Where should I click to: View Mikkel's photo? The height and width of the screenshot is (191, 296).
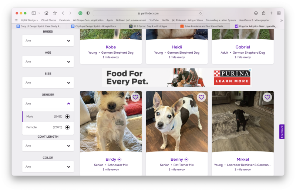click(x=243, y=121)
